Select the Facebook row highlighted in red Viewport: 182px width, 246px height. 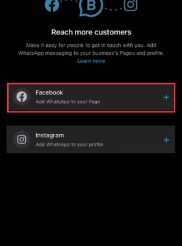pos(91,98)
